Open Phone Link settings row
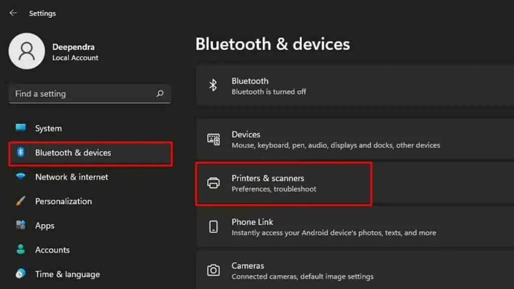This screenshot has width=514, height=289. [x=355, y=227]
